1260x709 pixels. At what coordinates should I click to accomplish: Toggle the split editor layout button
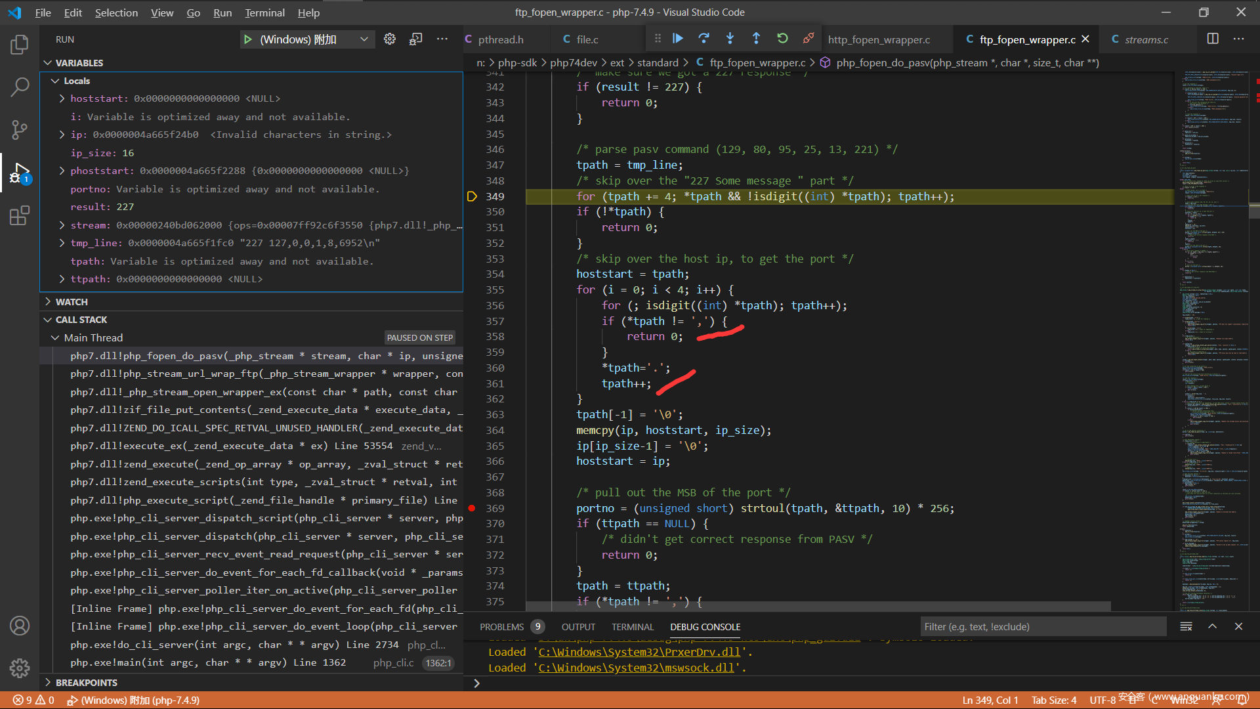(1213, 39)
